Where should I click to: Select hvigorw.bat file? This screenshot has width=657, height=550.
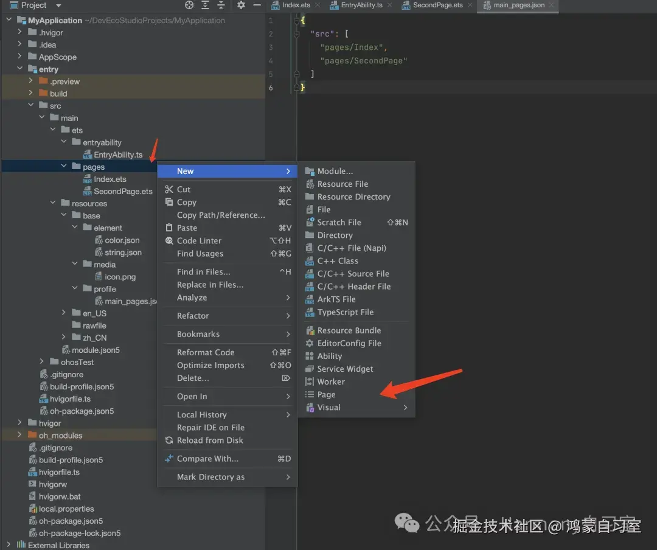pos(55,496)
